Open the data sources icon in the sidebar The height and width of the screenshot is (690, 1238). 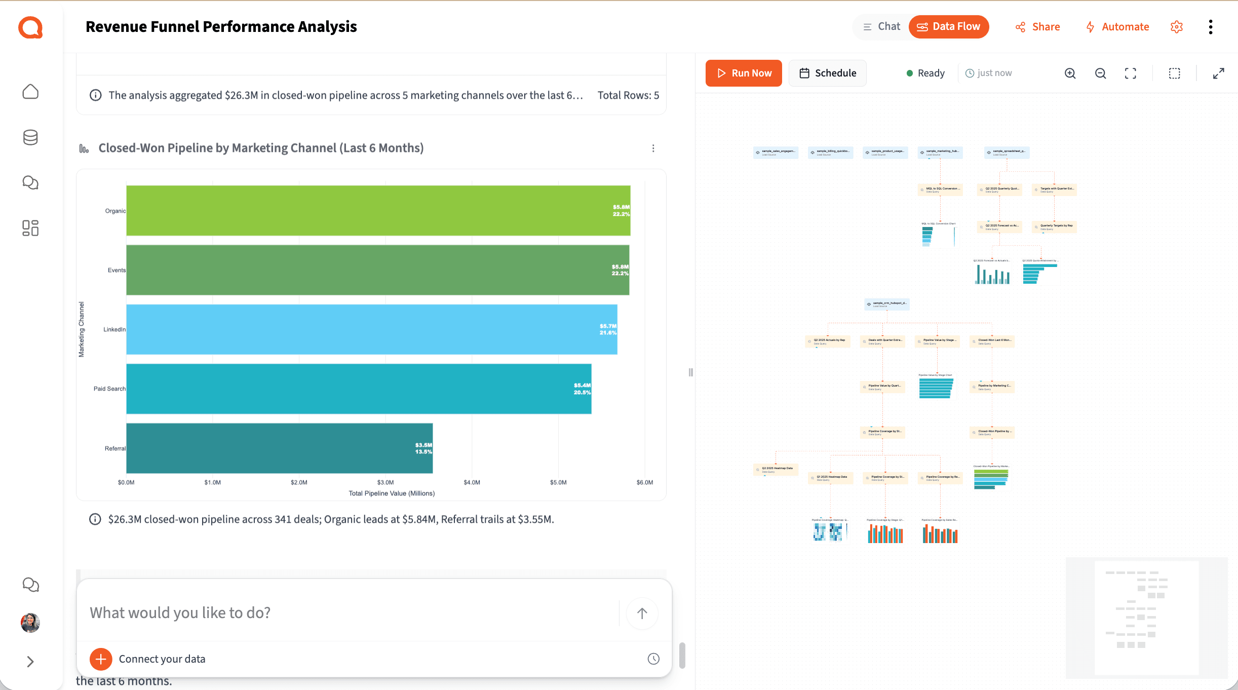click(30, 137)
